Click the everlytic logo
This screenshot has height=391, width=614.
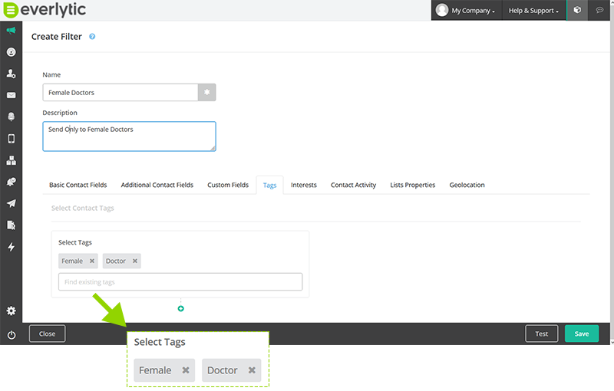tap(45, 10)
